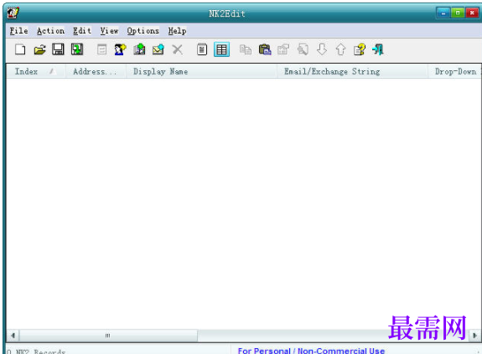
Task: Toggle the table grid view icon
Action: click(221, 49)
